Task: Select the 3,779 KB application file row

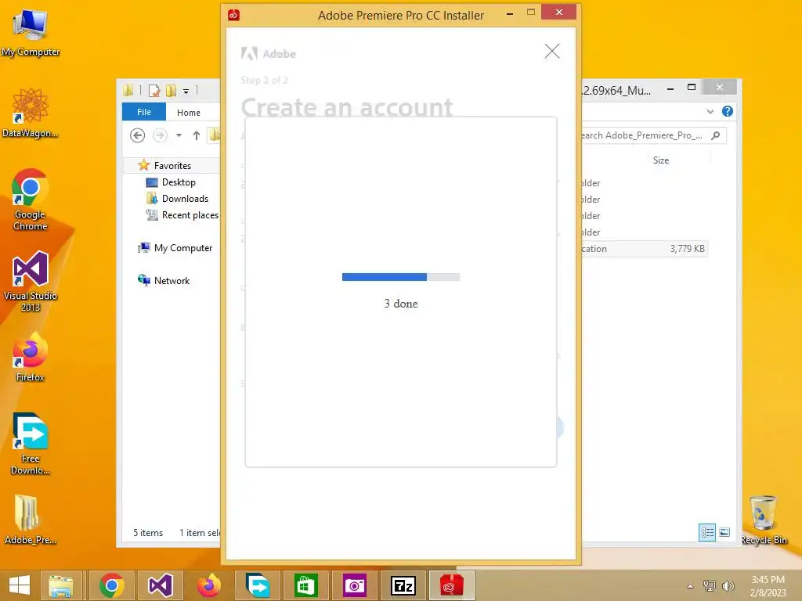Action: [x=645, y=249]
